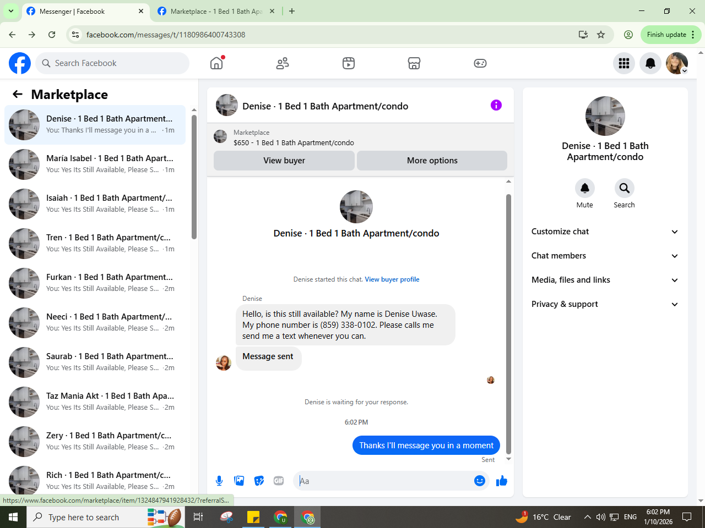Expand Media, files and links section
The width and height of the screenshot is (705, 528).
[605, 280]
